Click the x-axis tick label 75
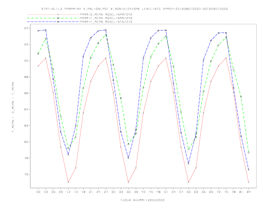This screenshot has width=271, height=209. 226,192
